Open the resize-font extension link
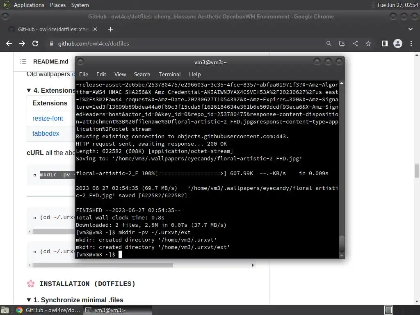 click(x=48, y=119)
